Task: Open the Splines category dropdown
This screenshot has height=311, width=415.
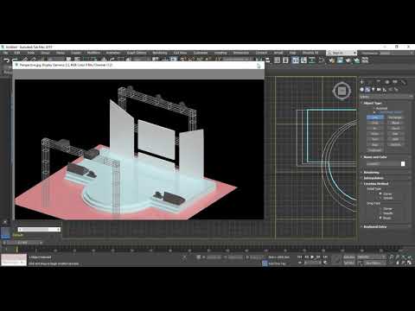Action: coord(386,97)
